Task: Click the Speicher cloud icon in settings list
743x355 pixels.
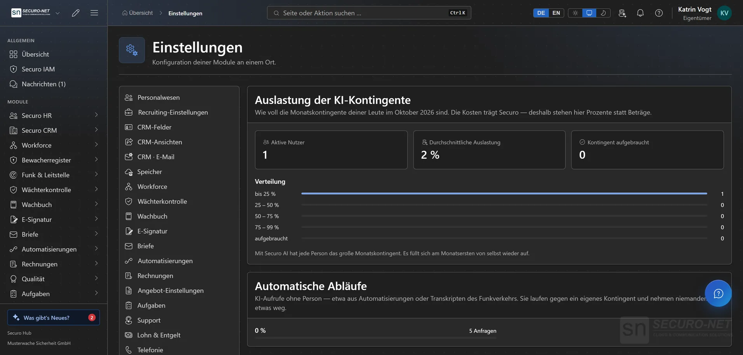Action: (129, 172)
